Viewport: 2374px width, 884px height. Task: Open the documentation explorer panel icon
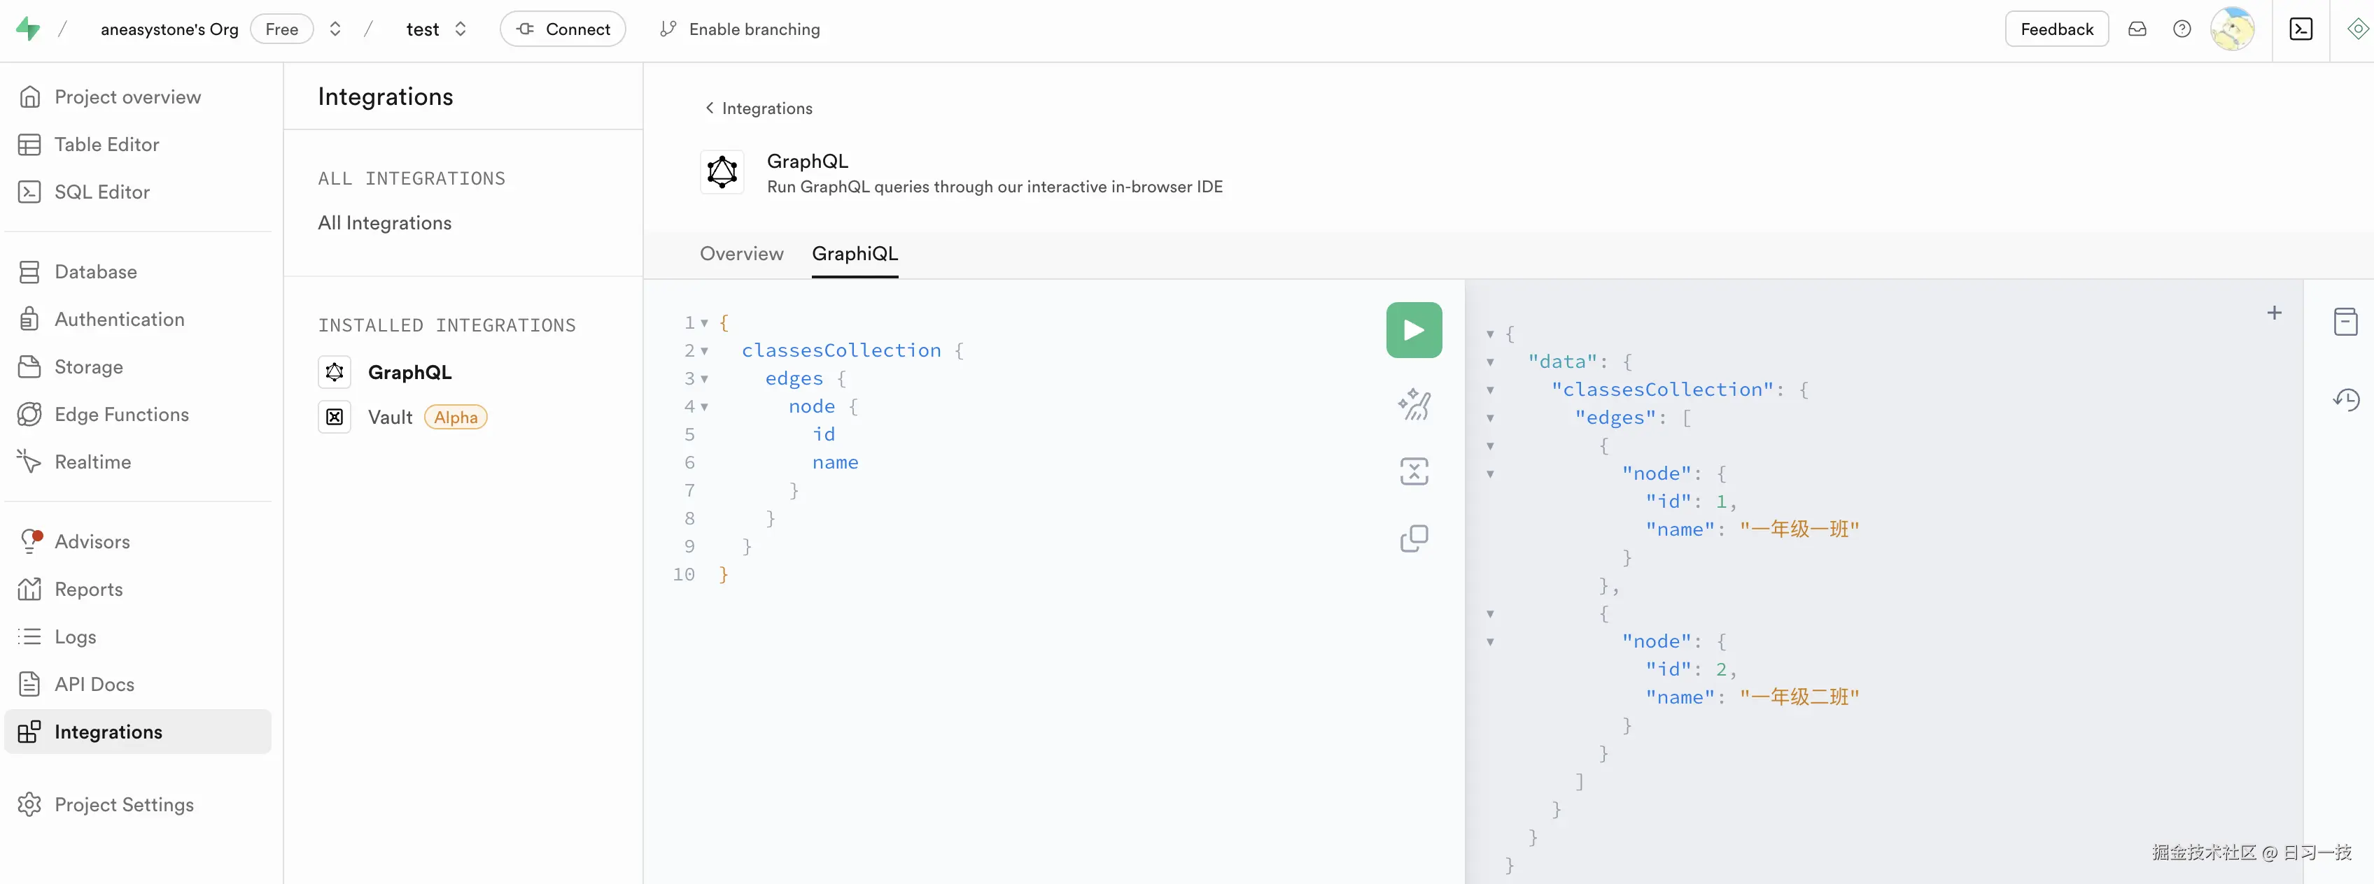(x=2345, y=320)
